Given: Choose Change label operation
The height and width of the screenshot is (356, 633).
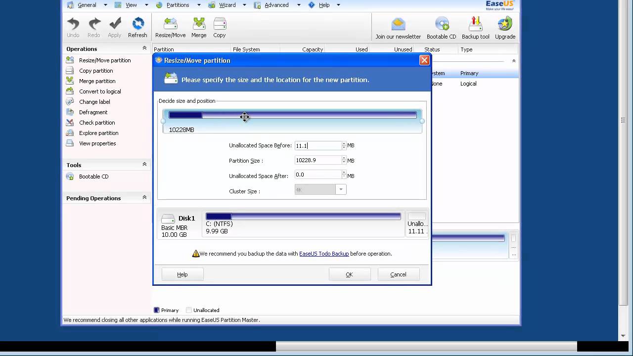Looking at the screenshot, I should click(x=94, y=102).
